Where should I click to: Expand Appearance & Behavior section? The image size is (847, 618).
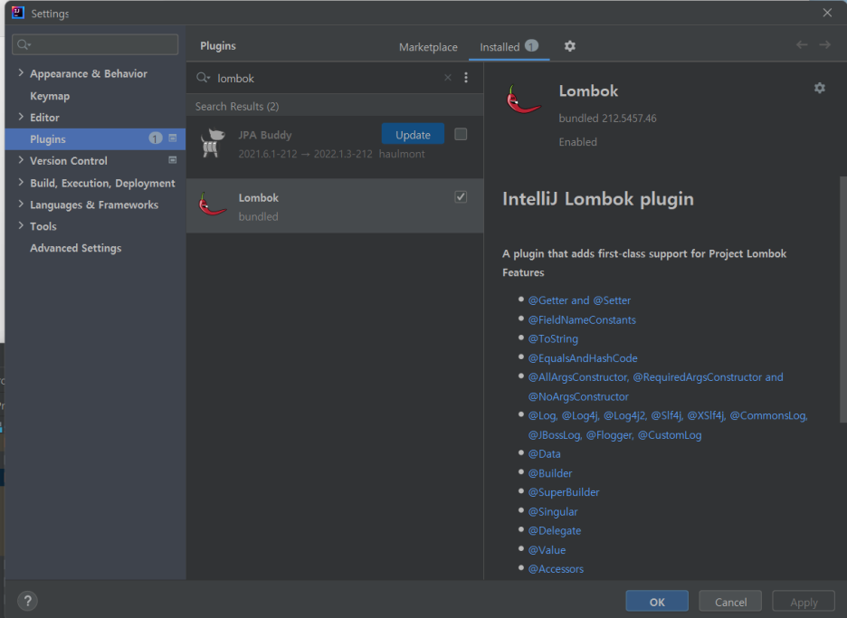tap(21, 73)
